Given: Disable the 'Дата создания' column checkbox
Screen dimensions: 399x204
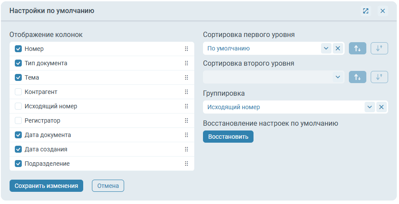Looking at the screenshot, I should pos(18,149).
